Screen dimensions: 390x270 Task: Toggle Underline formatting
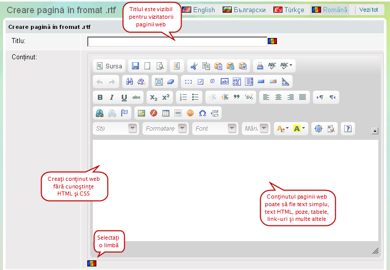coord(124,97)
